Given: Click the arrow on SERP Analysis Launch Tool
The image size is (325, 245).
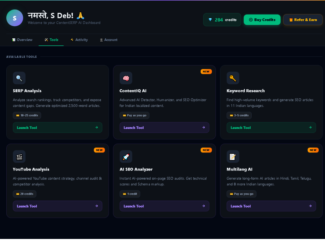Looking at the screenshot, I should tap(96, 127).
